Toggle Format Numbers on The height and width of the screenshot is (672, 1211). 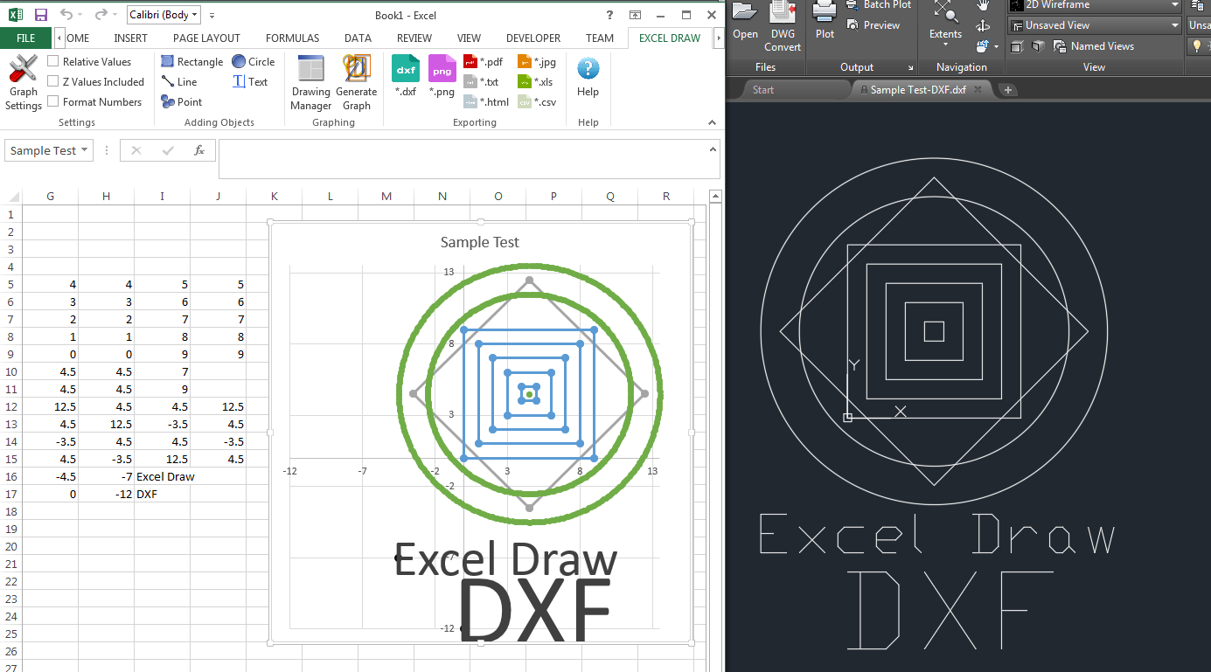click(53, 101)
